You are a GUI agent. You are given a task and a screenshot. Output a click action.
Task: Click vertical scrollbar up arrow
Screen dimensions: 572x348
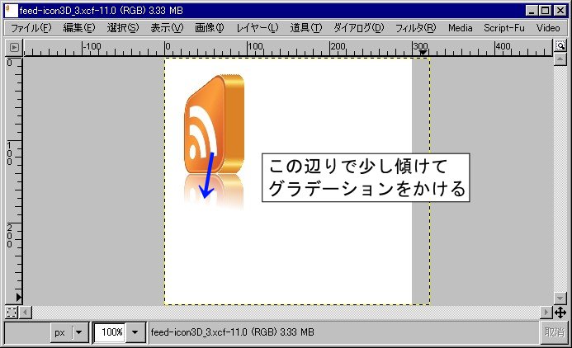[x=560, y=59]
